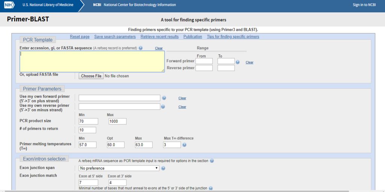Image resolution: width=385 pixels, height=192 pixels.
Task: Go to NCBI National Center for Biotechnology Information
Action: coord(134,5)
